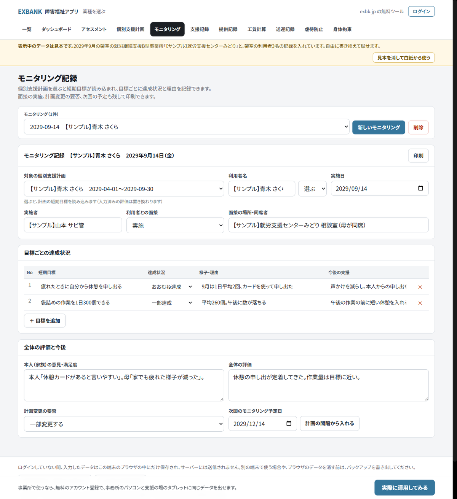Click 実際に運用してみる button

(x=404, y=488)
